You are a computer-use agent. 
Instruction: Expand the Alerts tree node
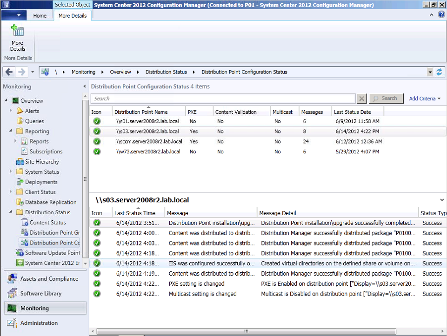click(11, 111)
